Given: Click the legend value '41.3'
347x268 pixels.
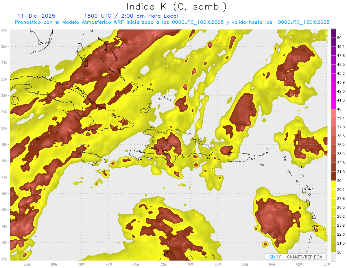Looking at the screenshot, I should point(341,100).
